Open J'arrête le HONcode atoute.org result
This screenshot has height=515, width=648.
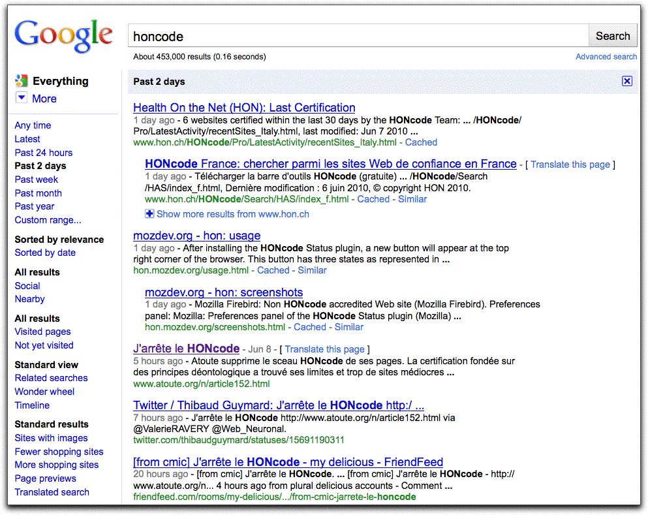click(x=187, y=349)
